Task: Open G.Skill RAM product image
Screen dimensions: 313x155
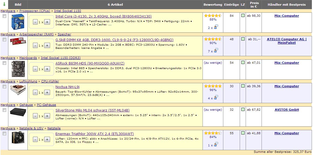Action: (x=18, y=41)
